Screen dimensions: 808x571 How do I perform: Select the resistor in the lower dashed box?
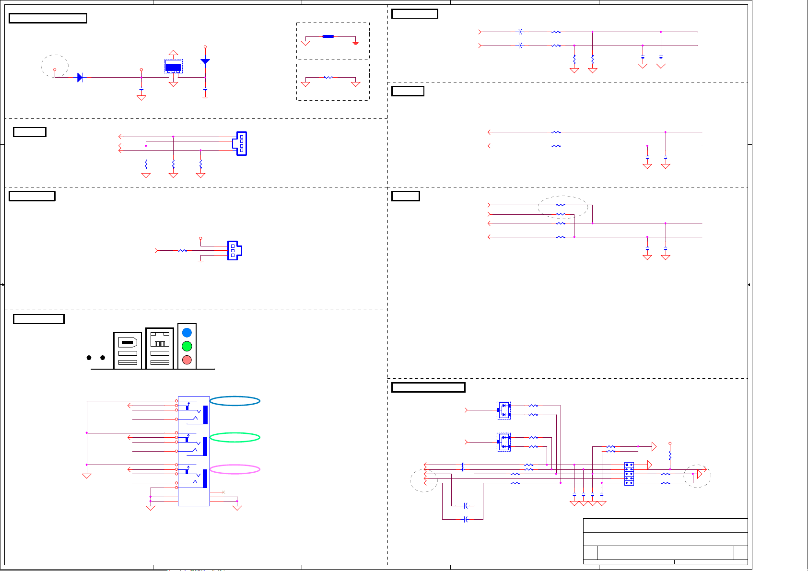click(x=328, y=77)
